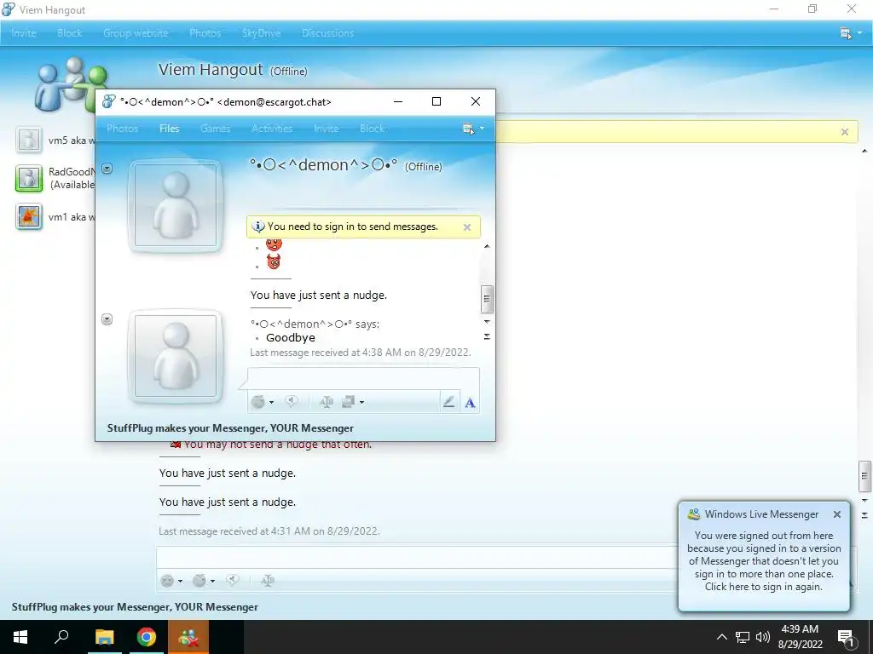Click the Windows Live Messenger taskbar icon

point(188,637)
